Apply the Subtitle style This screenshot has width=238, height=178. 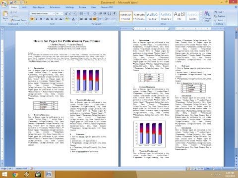click(193, 16)
